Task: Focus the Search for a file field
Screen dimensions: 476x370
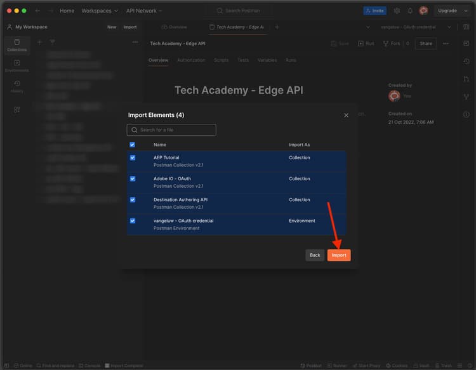Action: click(171, 130)
